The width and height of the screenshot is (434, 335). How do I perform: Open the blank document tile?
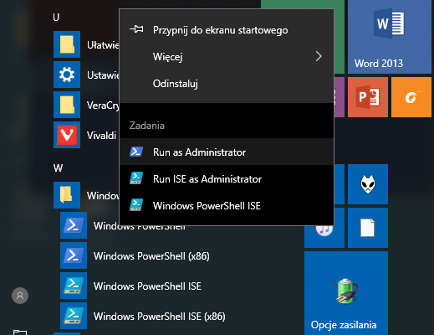368,228
